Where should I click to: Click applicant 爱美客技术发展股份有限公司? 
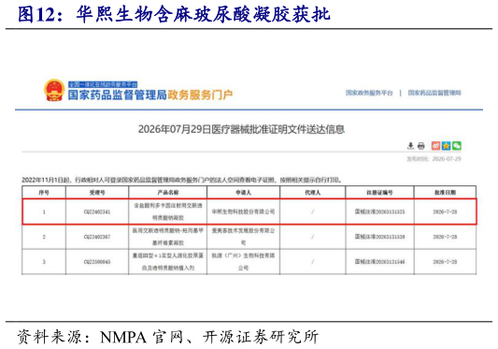(x=243, y=237)
